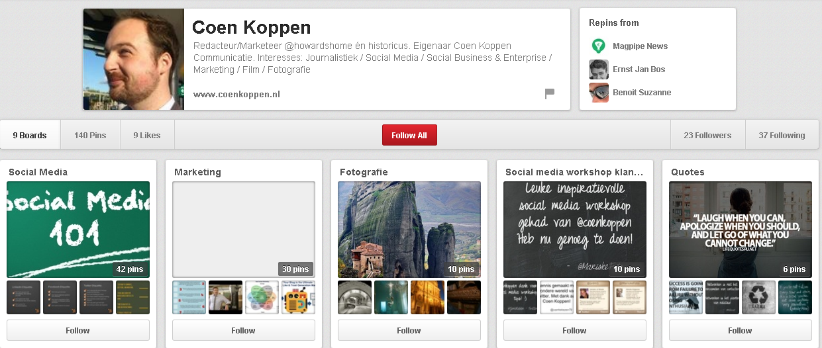The image size is (822, 348).
Task: View 37 Following tab
Action: [782, 136]
